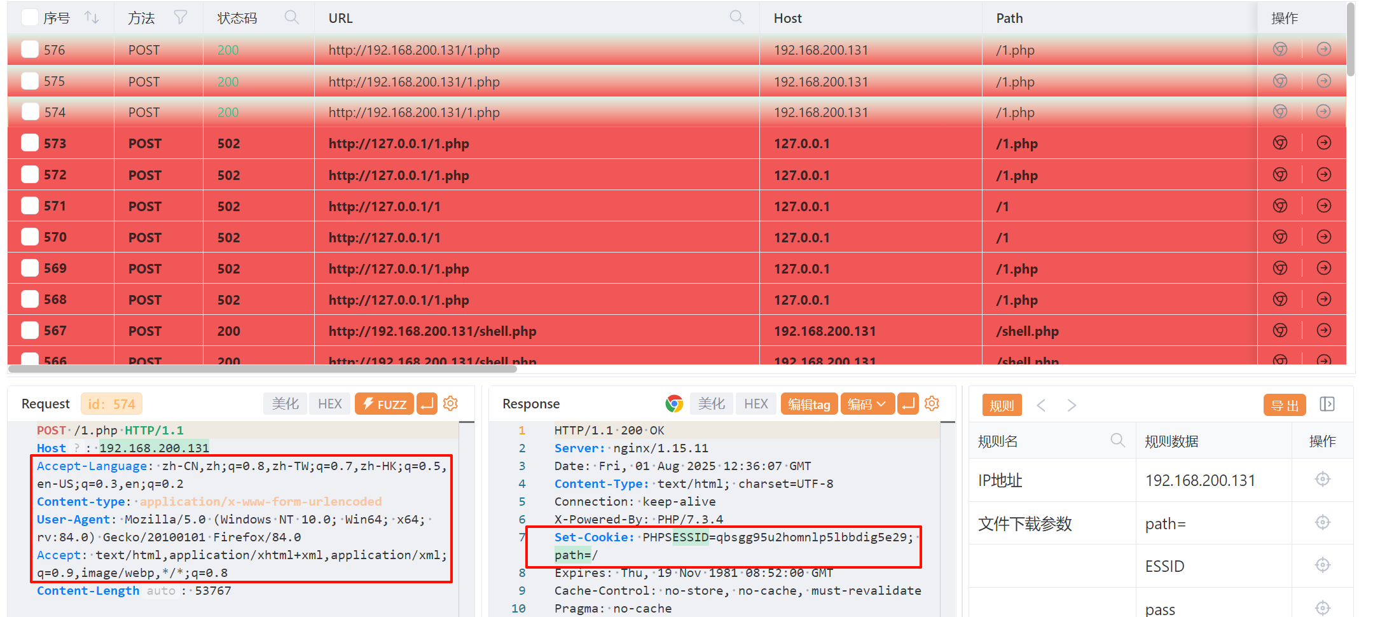Send row 570 with arrow icon

[1324, 237]
